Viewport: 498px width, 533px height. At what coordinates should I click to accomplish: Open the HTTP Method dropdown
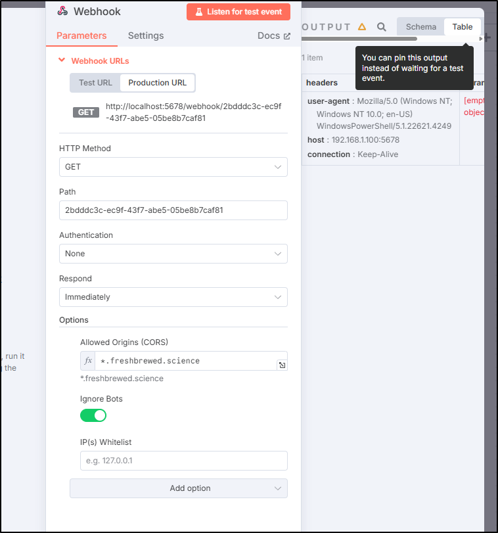coord(173,167)
